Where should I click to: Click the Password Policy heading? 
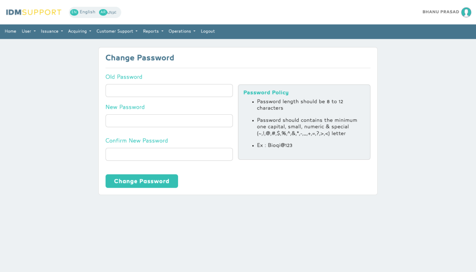click(x=266, y=93)
